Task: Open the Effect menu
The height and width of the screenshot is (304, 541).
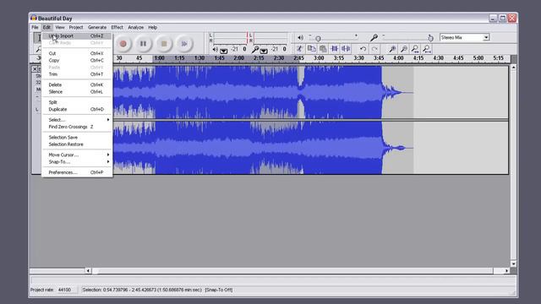Action: coord(117,27)
